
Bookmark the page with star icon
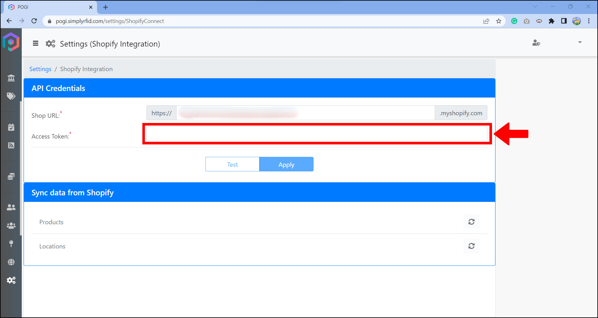click(499, 21)
